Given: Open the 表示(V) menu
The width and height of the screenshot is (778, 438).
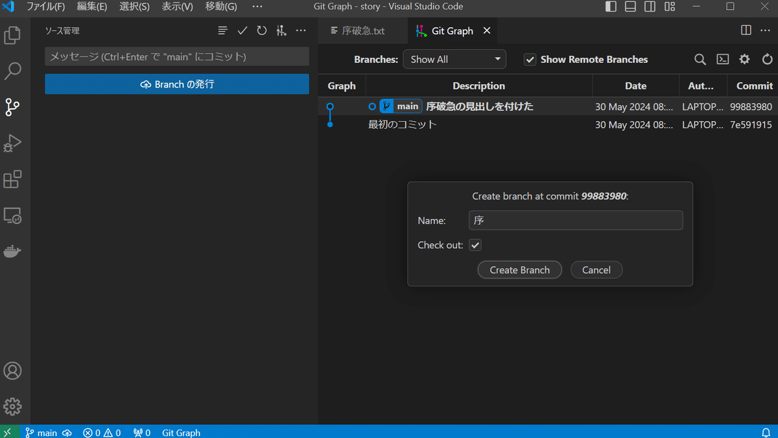Looking at the screenshot, I should (177, 6).
